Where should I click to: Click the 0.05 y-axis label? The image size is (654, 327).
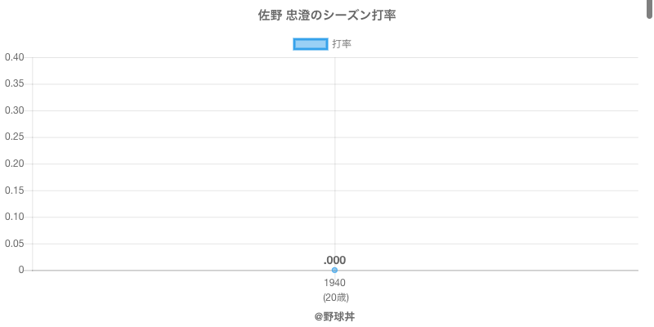tap(14, 244)
